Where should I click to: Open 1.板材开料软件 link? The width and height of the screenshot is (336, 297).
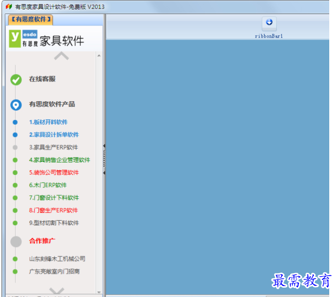tap(48, 122)
